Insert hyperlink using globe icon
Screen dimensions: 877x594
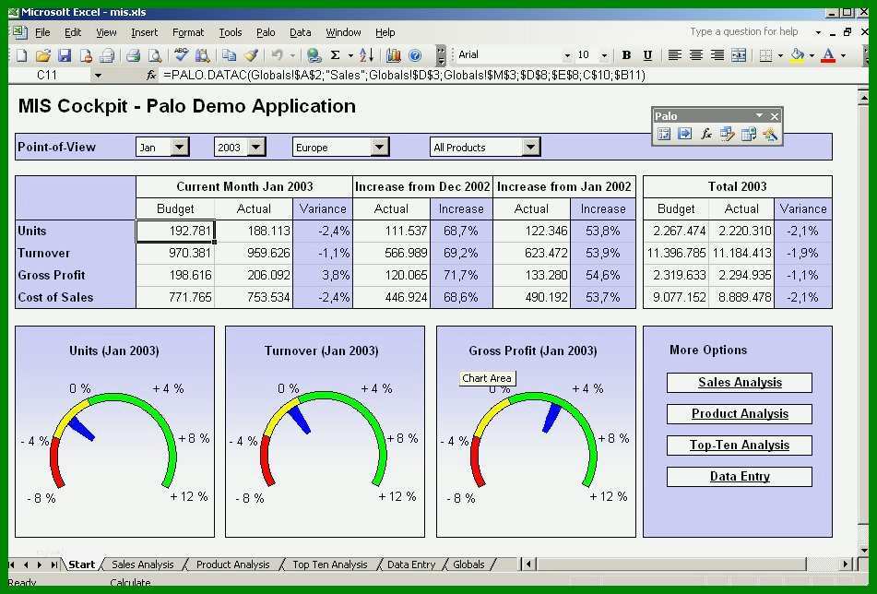(314, 54)
